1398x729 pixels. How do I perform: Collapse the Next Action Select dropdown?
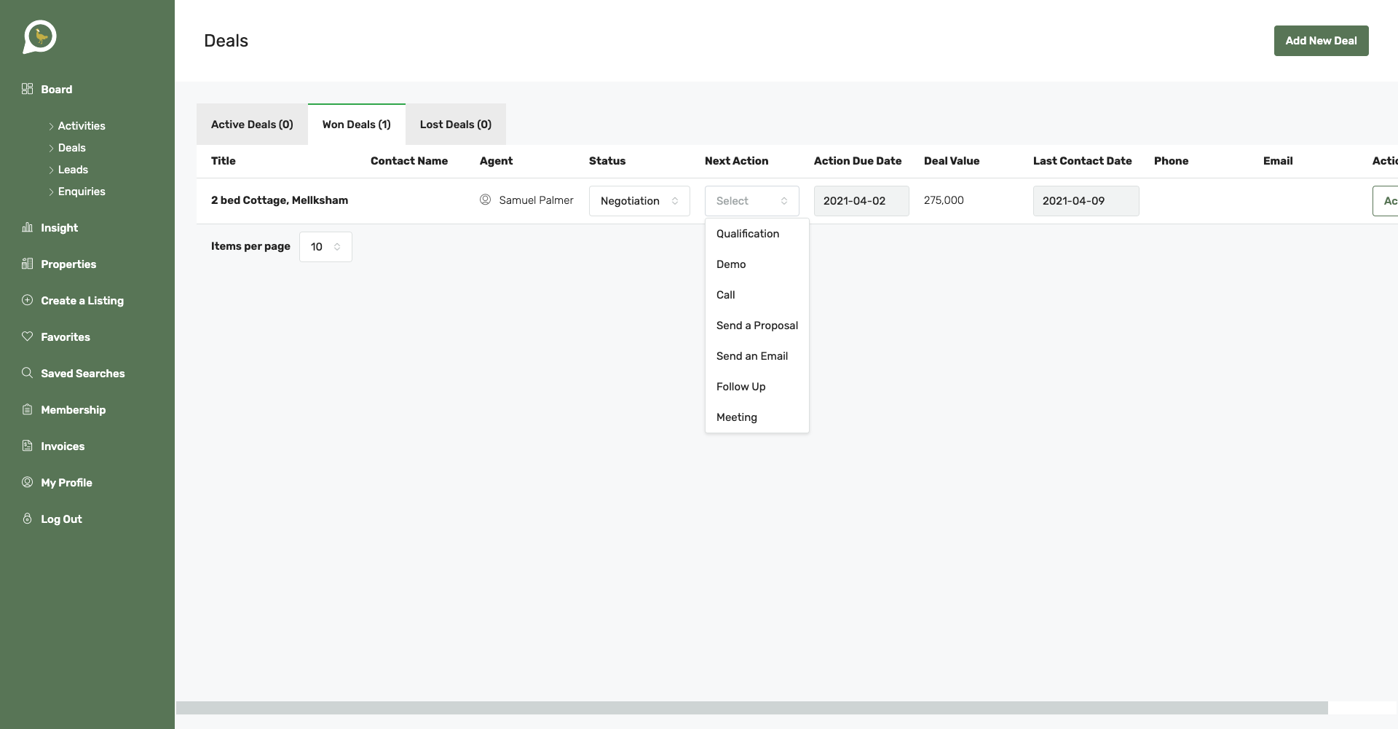(751, 201)
